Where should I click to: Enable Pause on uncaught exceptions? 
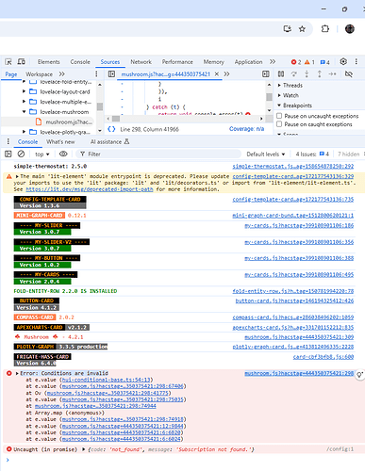[x=279, y=116]
